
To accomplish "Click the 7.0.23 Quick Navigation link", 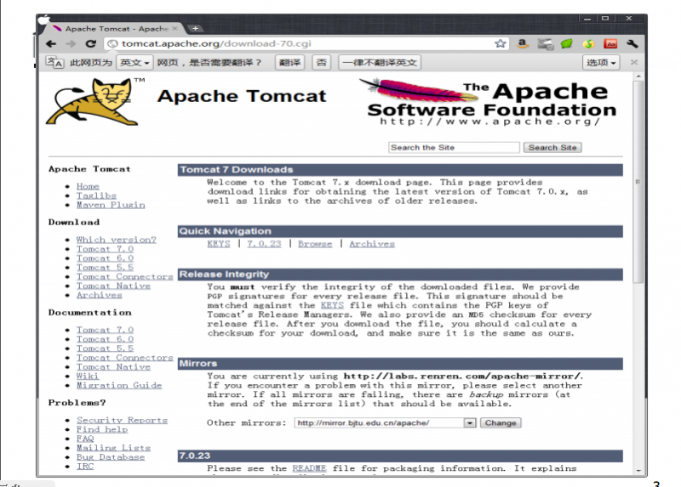I will click(x=264, y=244).
